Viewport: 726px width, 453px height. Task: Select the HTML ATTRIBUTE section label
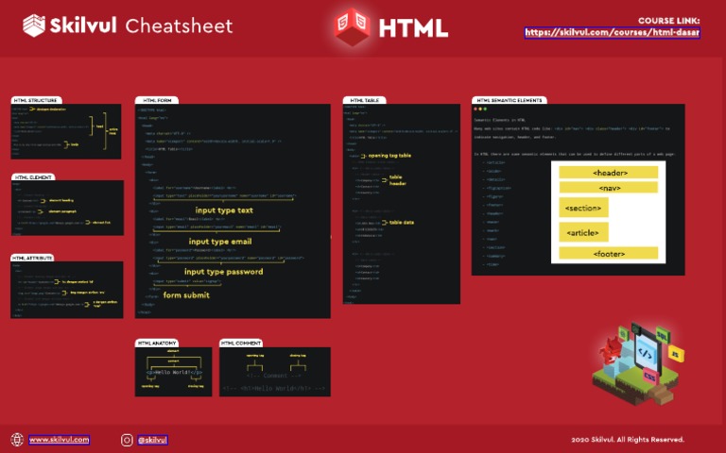pyautogui.click(x=32, y=258)
